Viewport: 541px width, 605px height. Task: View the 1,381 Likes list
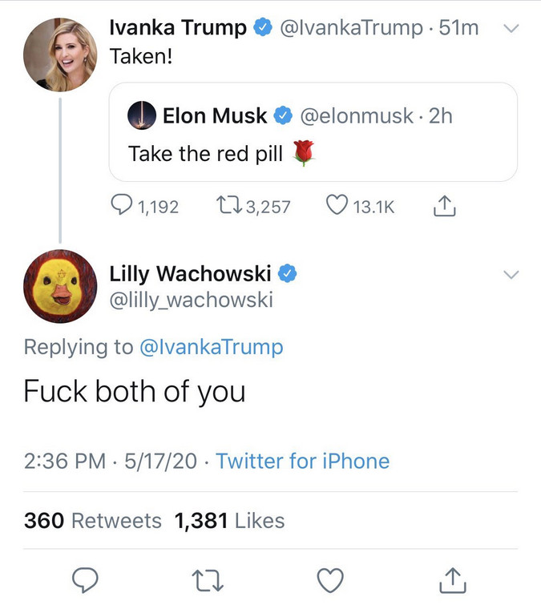(x=229, y=520)
